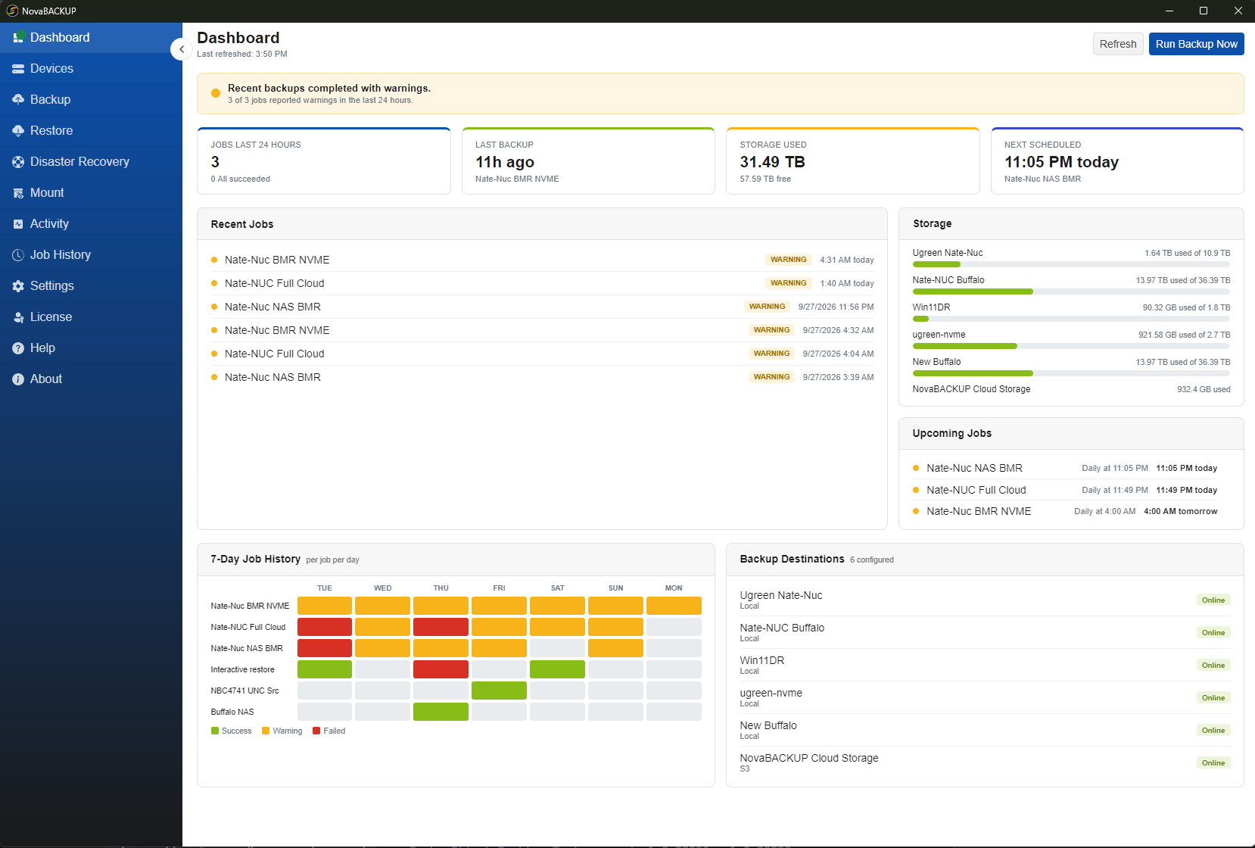Click Online badge for New Buffalo destination

pyautogui.click(x=1213, y=731)
